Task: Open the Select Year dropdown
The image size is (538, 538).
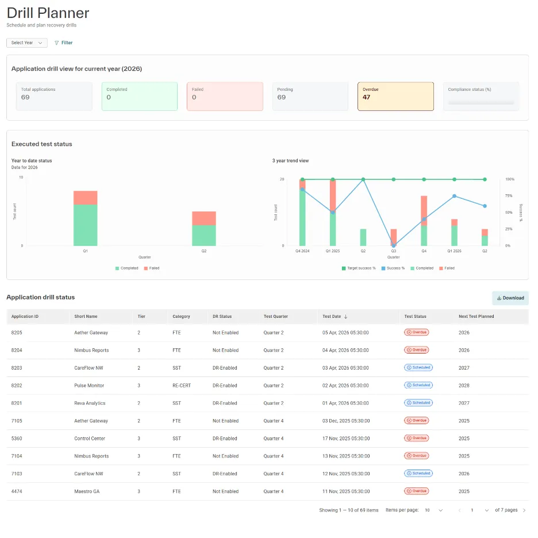Action: pos(27,43)
